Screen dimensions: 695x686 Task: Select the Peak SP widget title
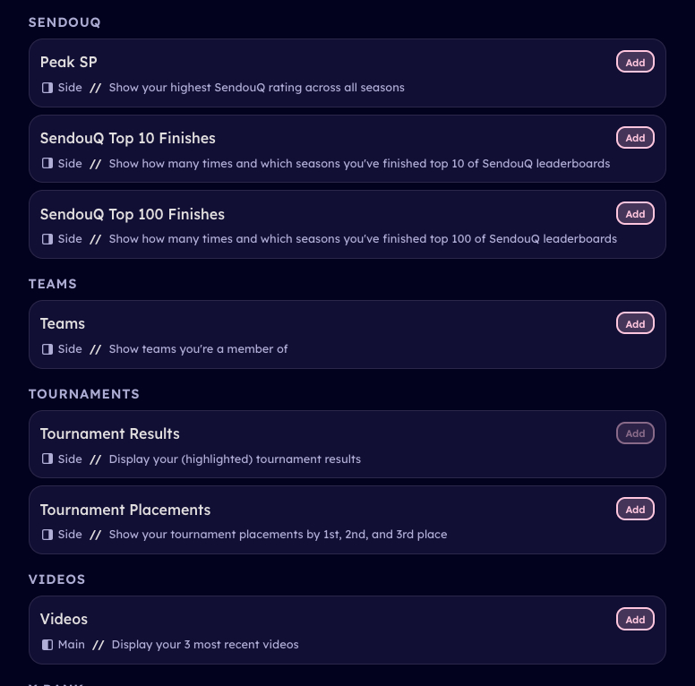tap(69, 62)
